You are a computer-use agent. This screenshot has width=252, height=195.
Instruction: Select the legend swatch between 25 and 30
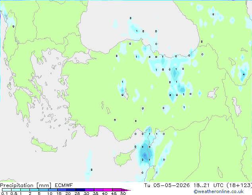(80, 190)
